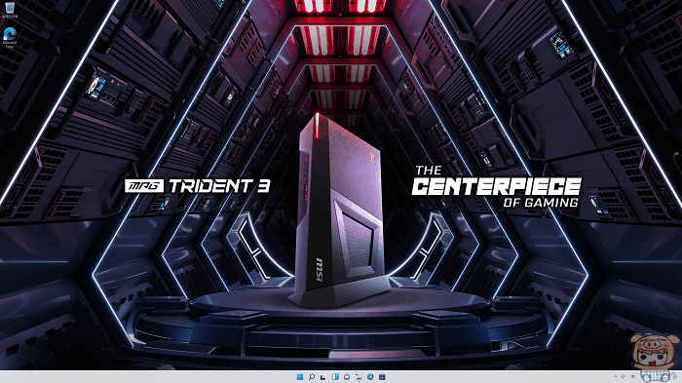Launch Microsoft Edge from the taskbar
Viewport: 682px width, 383px height.
(370, 377)
